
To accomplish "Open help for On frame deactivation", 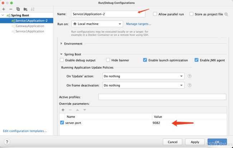I will point(190,85).
